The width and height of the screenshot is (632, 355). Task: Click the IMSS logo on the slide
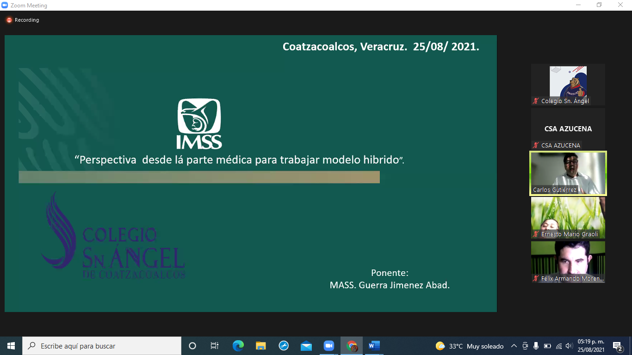tap(199, 123)
